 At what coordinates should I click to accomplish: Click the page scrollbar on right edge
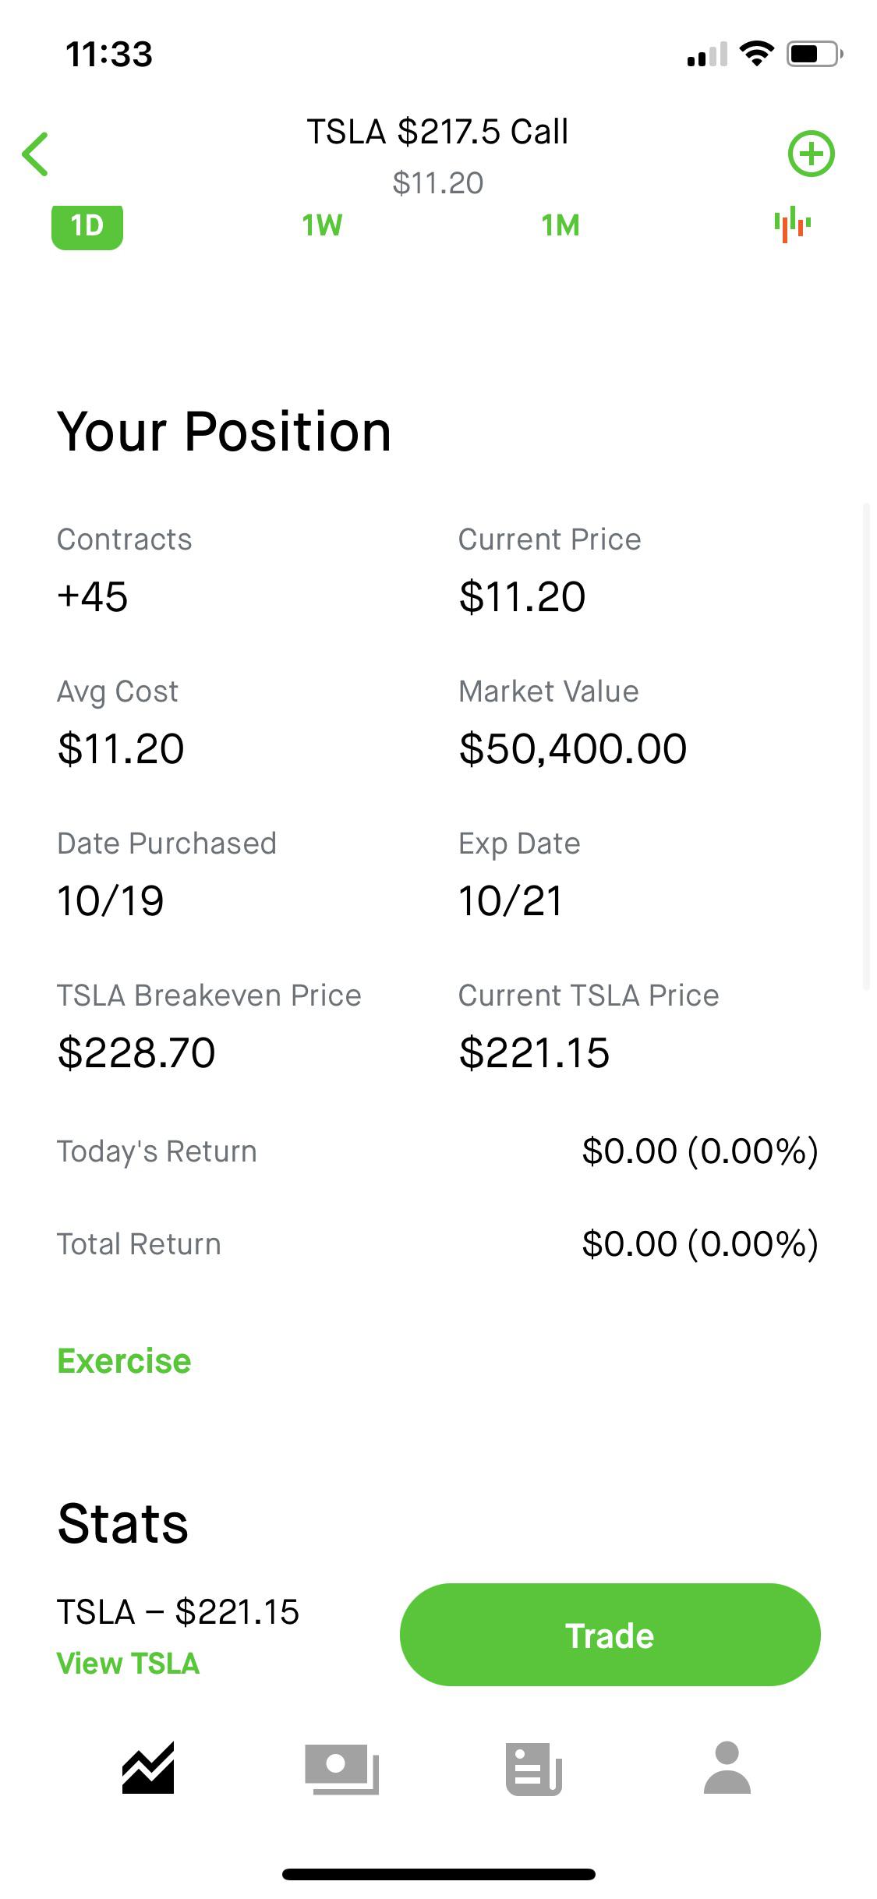point(866,747)
